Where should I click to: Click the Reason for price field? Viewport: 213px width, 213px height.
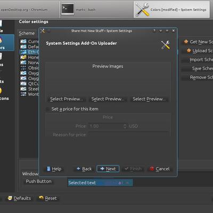coord(128,134)
